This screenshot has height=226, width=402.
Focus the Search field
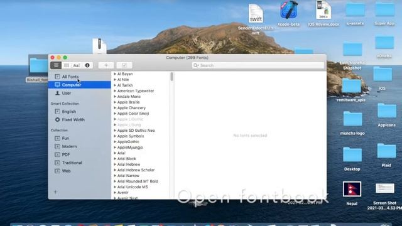tap(258, 65)
